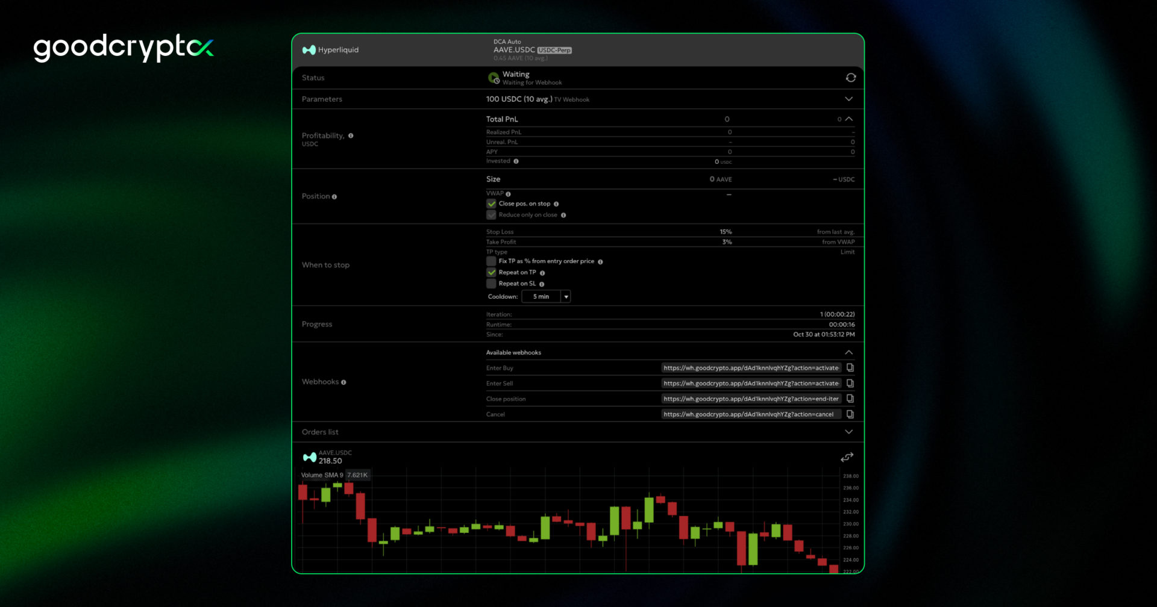1157x607 pixels.
Task: Click the chart symbol swap arrows icon
Action: click(847, 457)
